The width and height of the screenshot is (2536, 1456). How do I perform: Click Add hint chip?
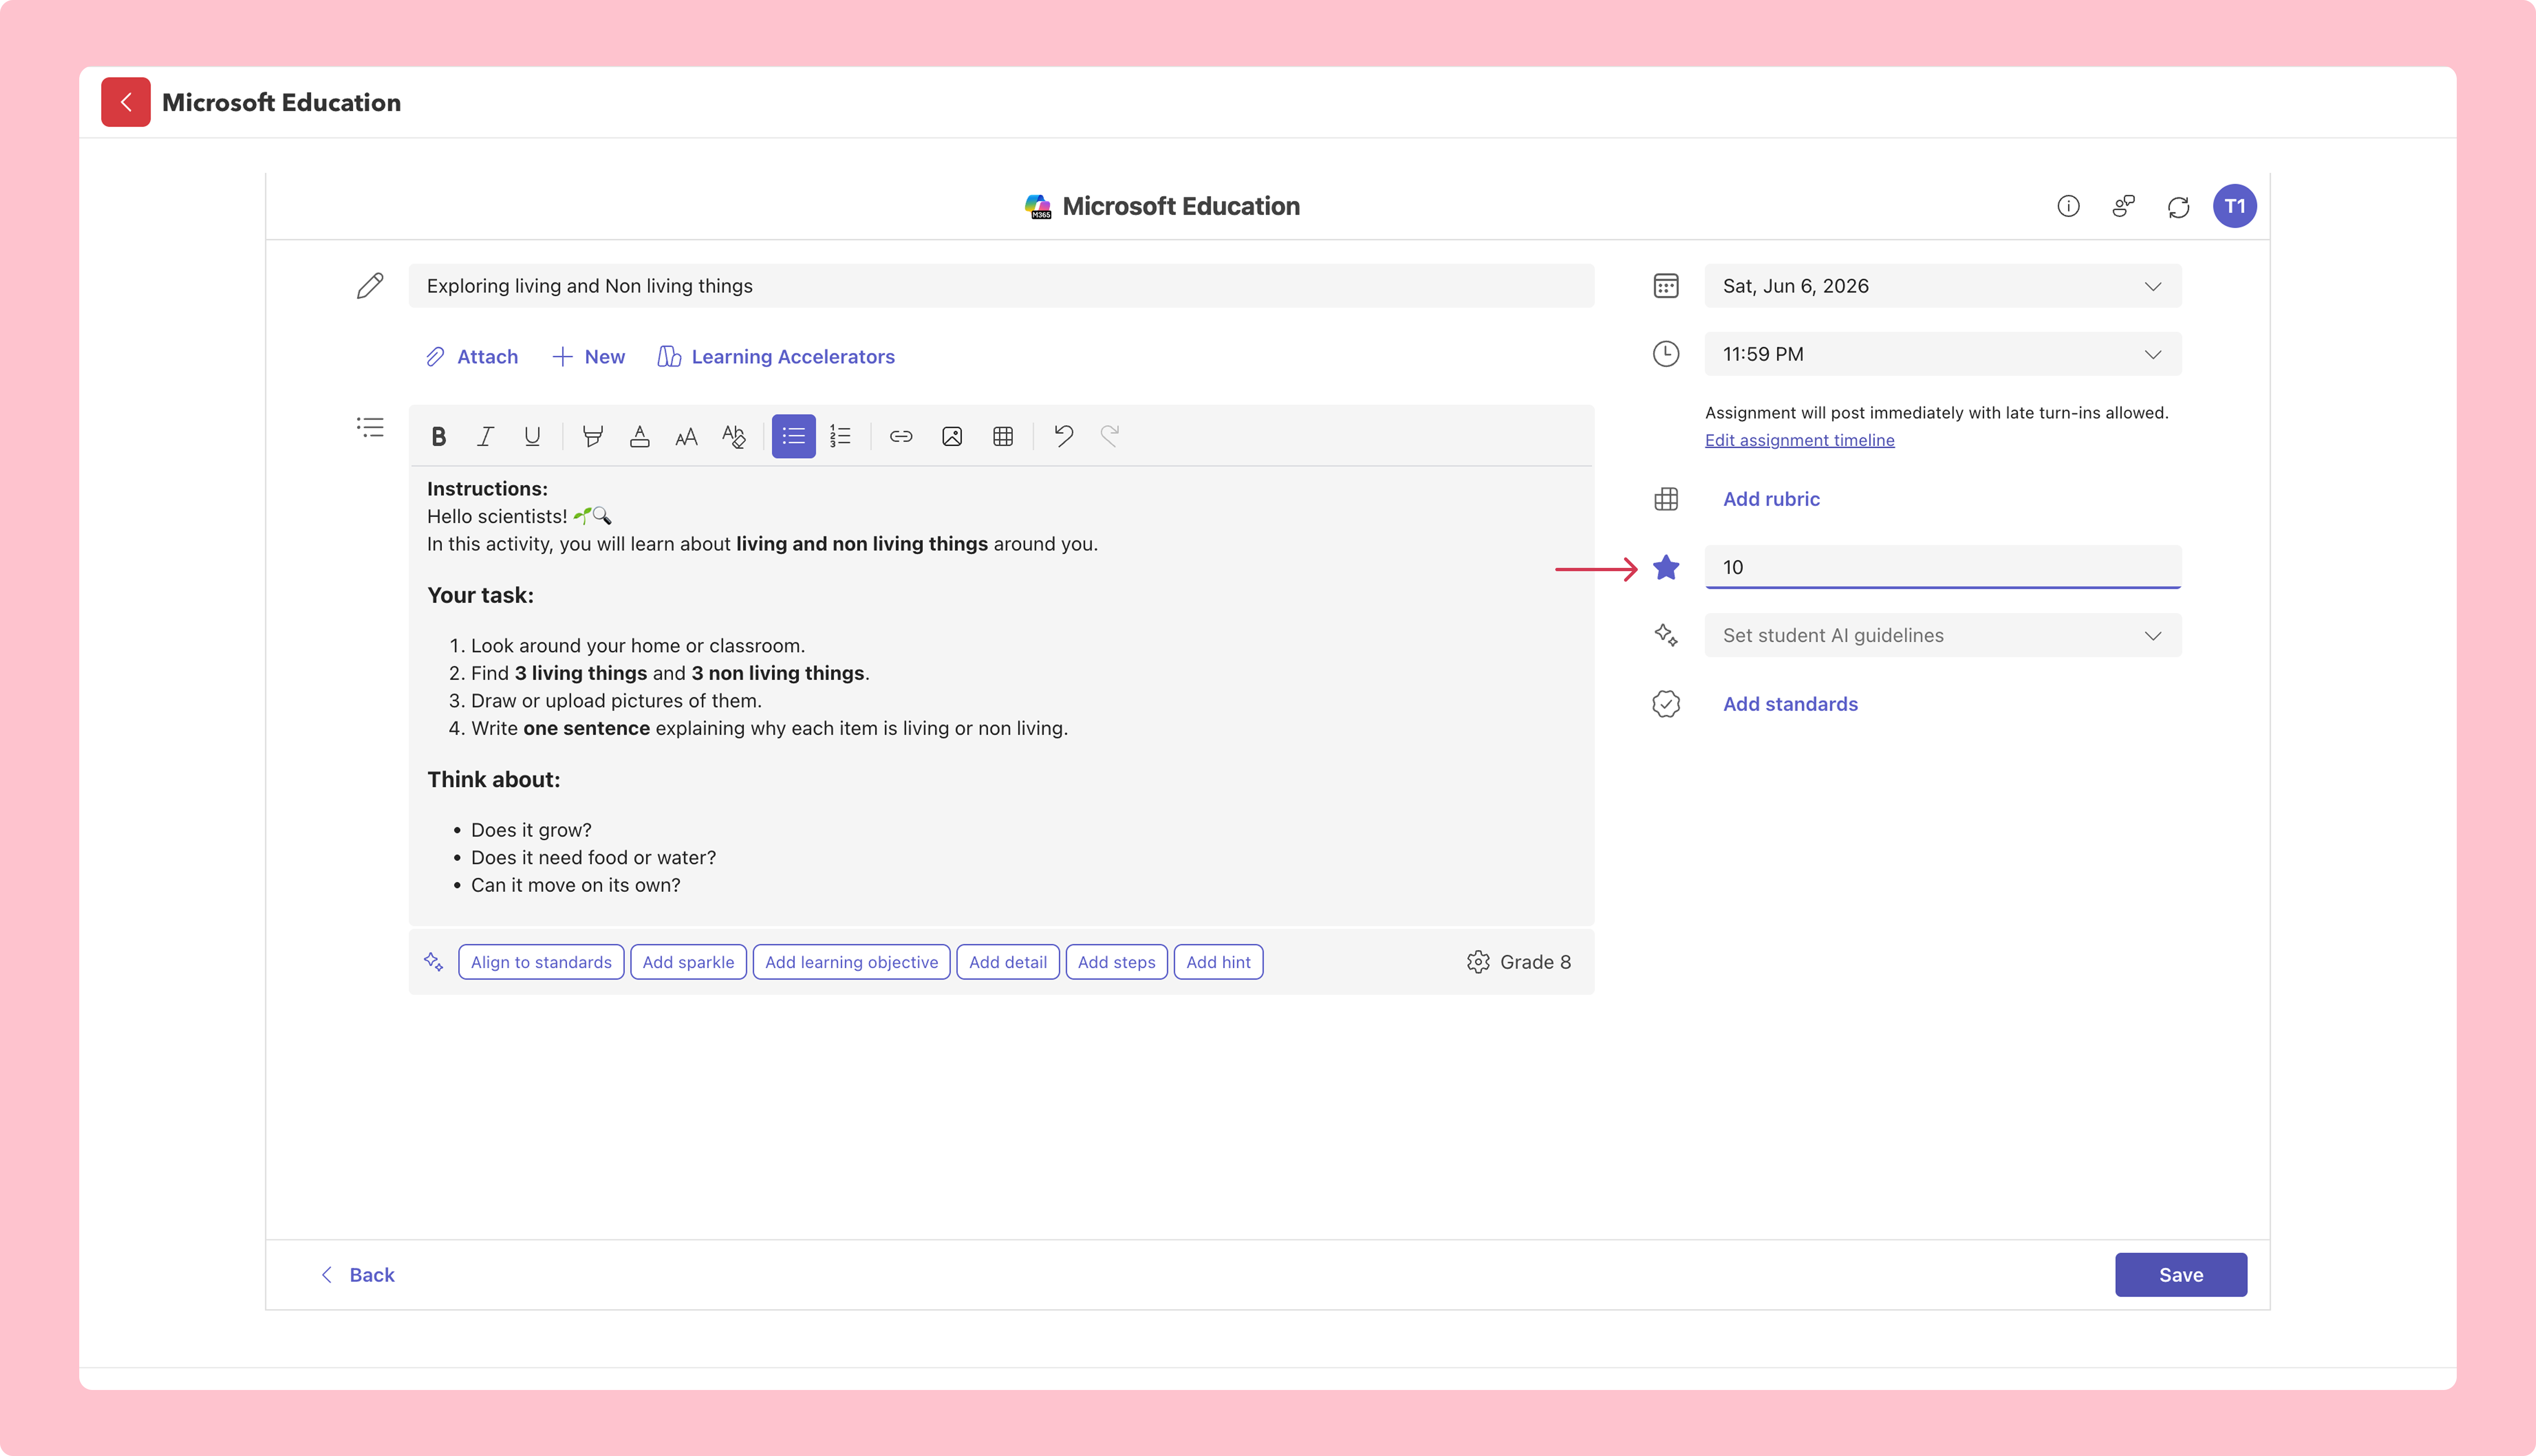click(x=1218, y=962)
